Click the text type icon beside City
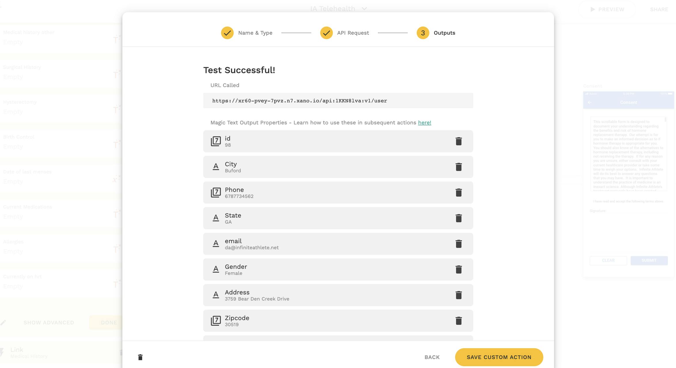The width and height of the screenshot is (676, 368). (216, 167)
